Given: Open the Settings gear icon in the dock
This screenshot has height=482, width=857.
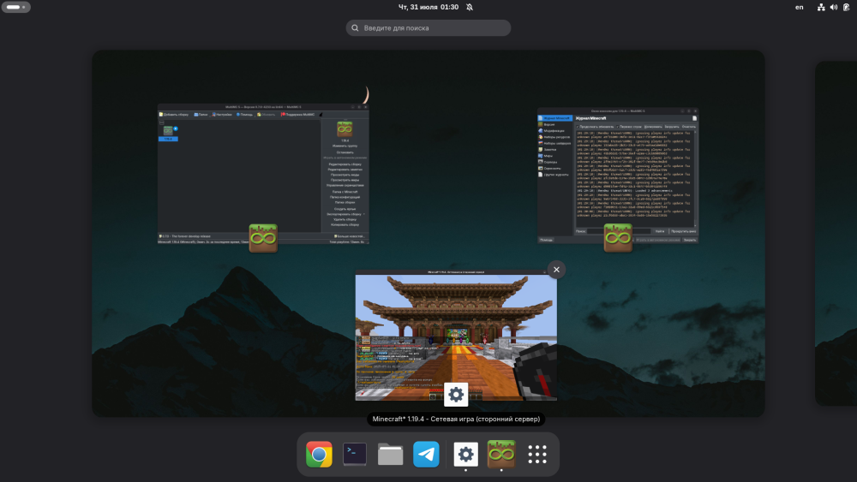Looking at the screenshot, I should [x=465, y=454].
